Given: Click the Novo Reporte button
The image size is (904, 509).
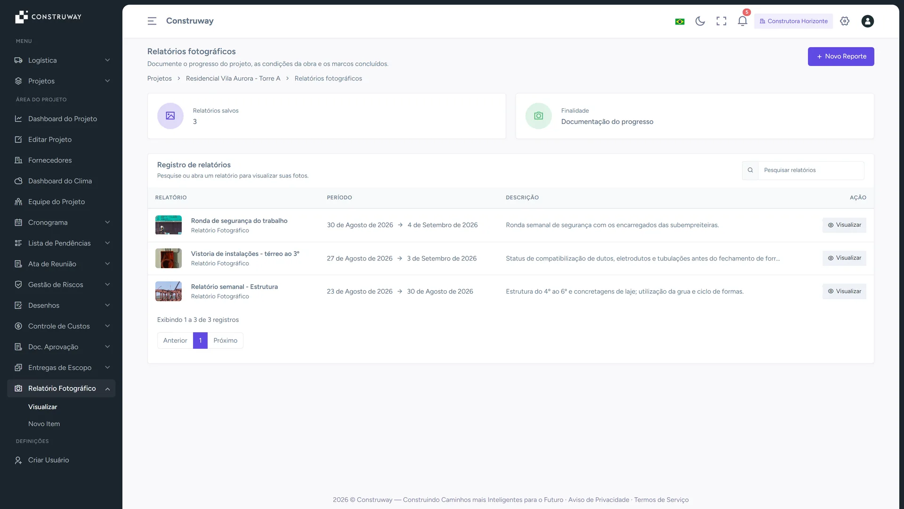Looking at the screenshot, I should click(x=841, y=57).
